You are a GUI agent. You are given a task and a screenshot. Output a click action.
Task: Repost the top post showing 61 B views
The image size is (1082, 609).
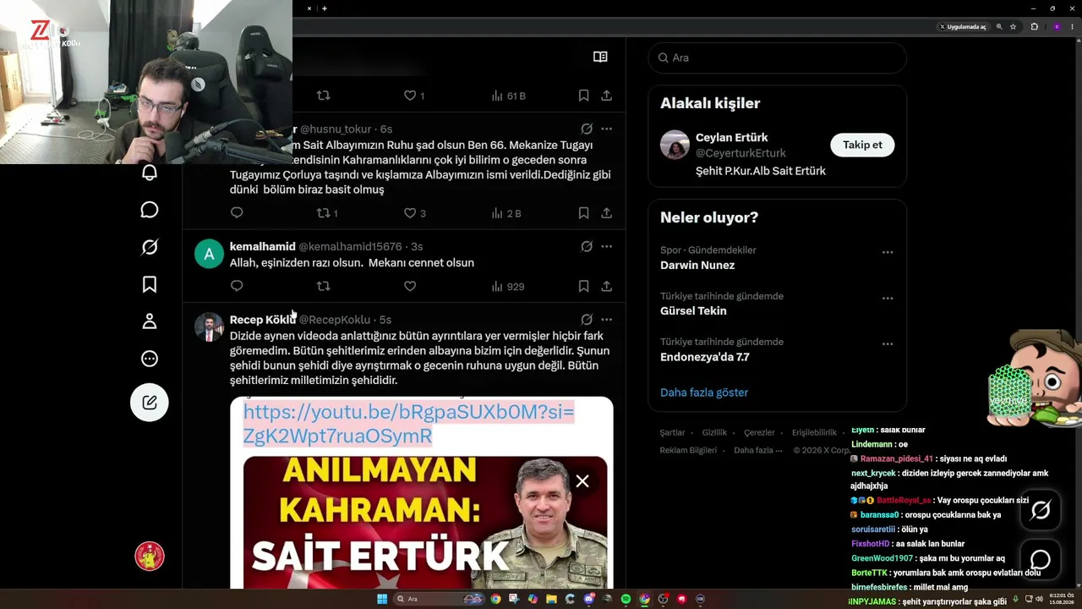tap(323, 96)
